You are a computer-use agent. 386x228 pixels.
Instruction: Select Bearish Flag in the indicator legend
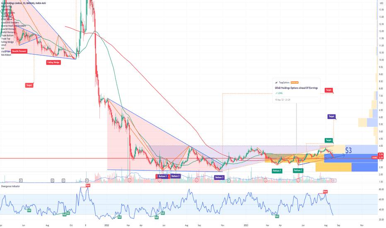click(7, 6)
